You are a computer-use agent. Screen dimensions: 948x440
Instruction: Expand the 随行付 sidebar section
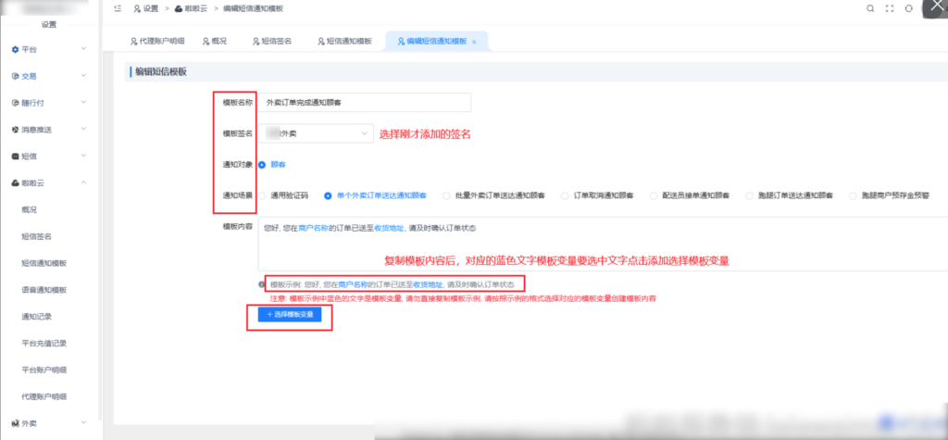[x=83, y=103]
